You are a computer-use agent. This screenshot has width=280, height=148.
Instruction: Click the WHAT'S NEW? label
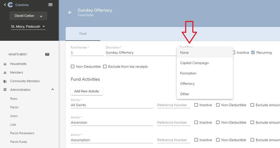point(18,54)
